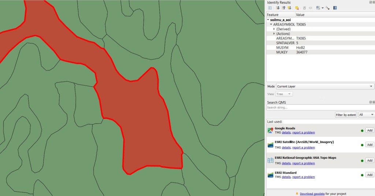The height and width of the screenshot is (196, 375).
Task: Add the ESRI Satellite layer
Action: pos(370,145)
